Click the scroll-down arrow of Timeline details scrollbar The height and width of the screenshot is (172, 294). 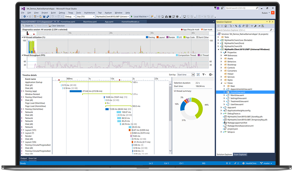click(x=170, y=151)
